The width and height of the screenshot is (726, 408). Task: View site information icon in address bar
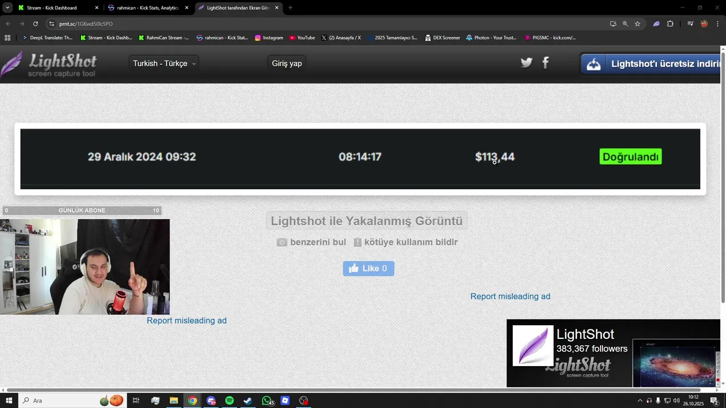(52, 24)
